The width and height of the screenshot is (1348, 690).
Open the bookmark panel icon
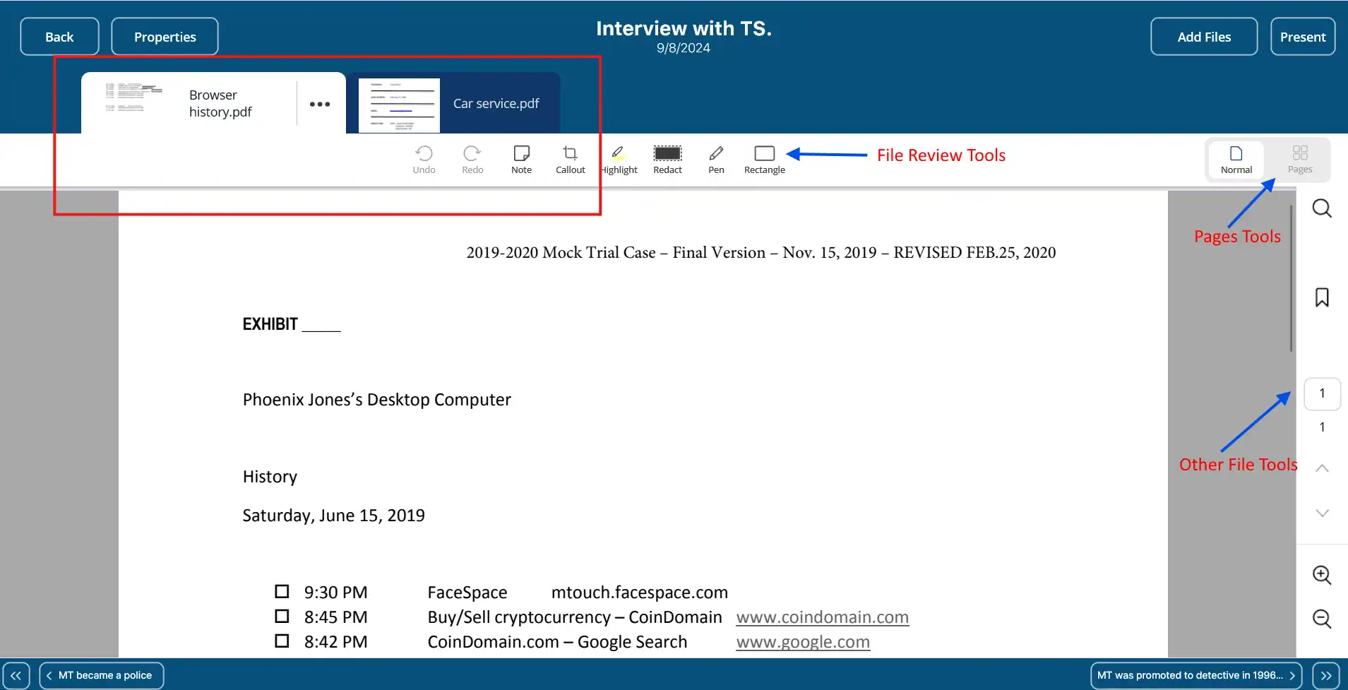(x=1322, y=297)
